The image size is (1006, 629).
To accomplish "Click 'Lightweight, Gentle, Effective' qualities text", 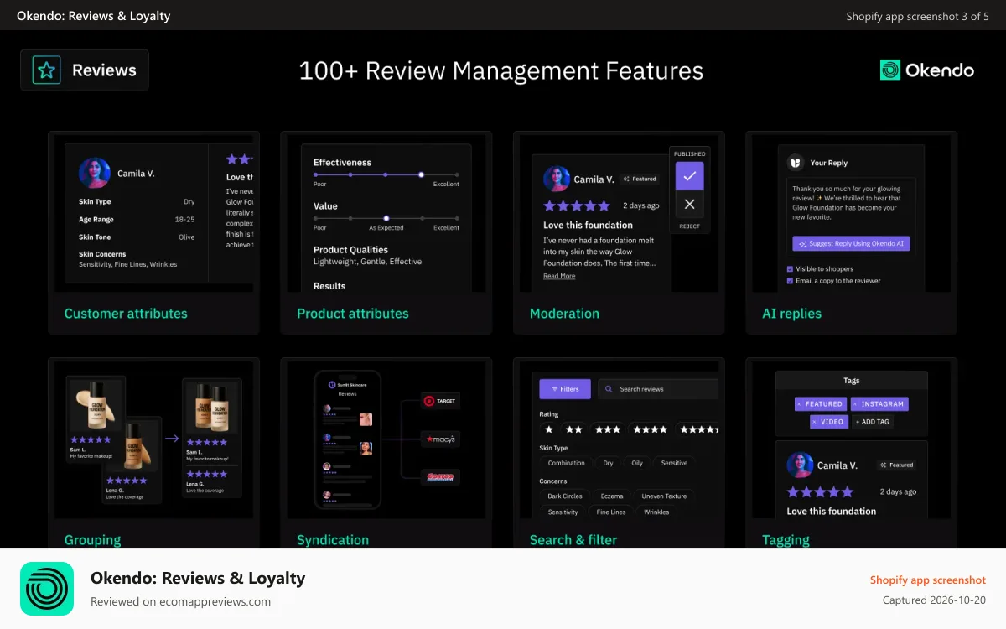I will click(x=368, y=262).
